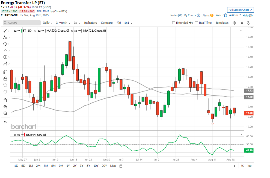The height and width of the screenshot is (178, 270).
Task: Select the Max time range
Action: click(113, 166)
